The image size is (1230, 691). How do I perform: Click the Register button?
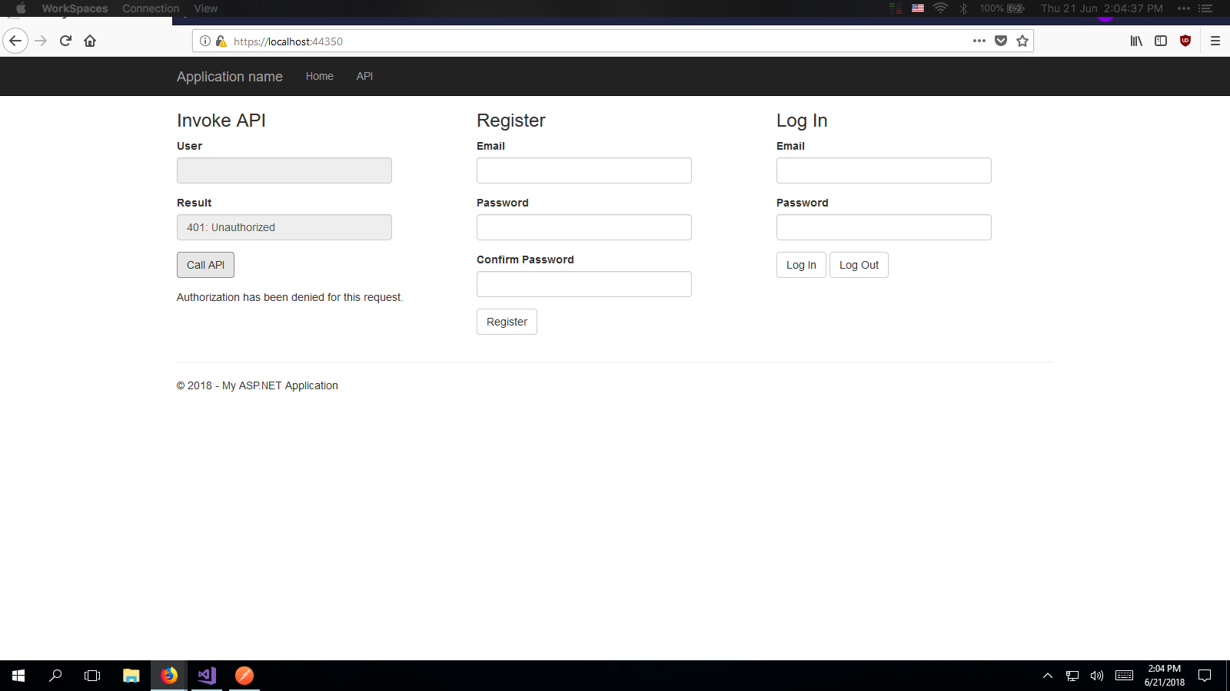pos(507,322)
